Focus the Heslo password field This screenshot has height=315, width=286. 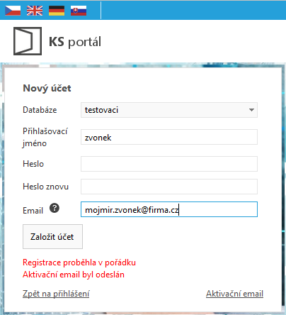pos(169,164)
